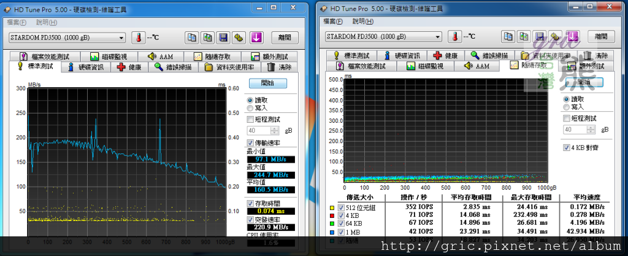Viewport: 628px width, 256px height.
Task: Toggle 4 KB 對齊 checkbox
Action: click(566, 147)
